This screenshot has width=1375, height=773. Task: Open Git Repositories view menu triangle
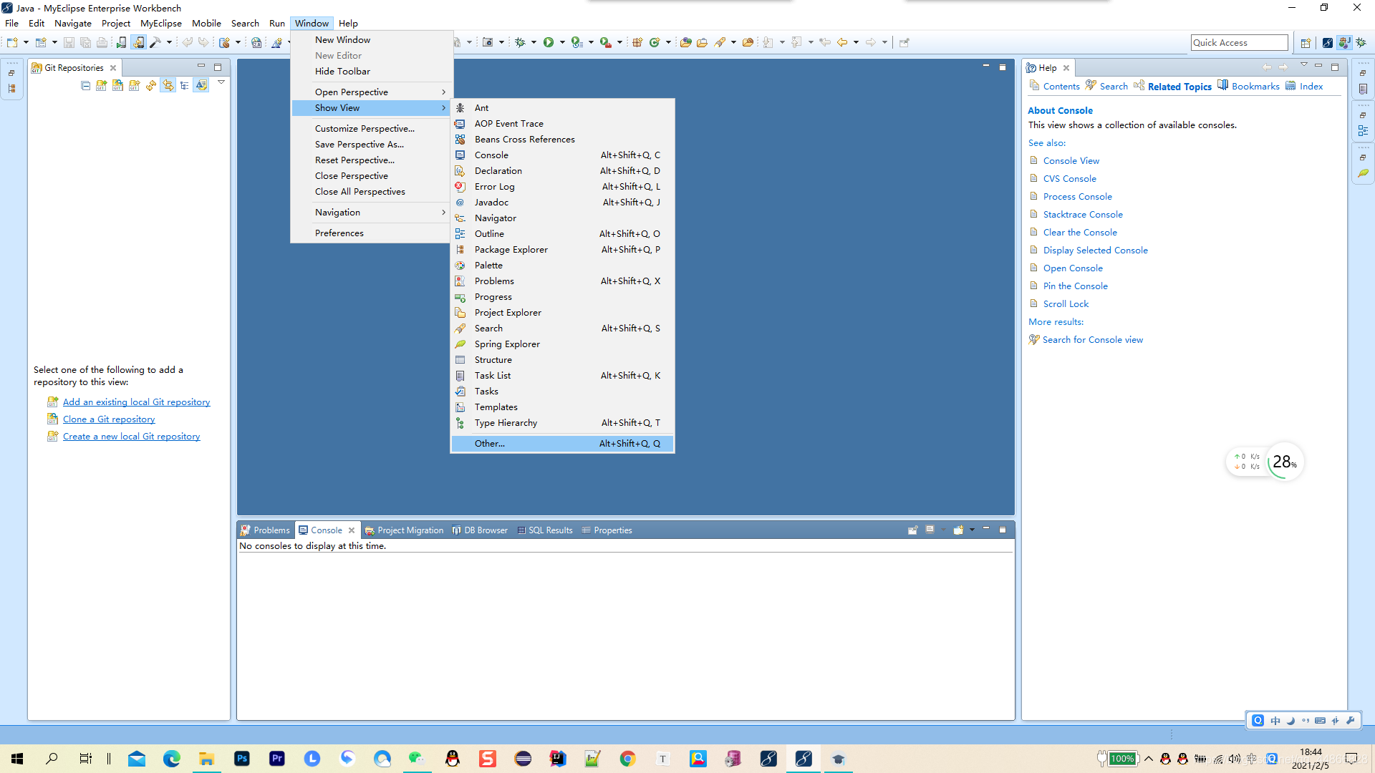click(221, 83)
